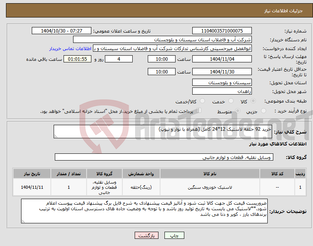Image resolution: width=313 pixels, height=246 pixels.
Task: Click the request creator field ابوالفضل میرحسینی
Action: [172, 48]
